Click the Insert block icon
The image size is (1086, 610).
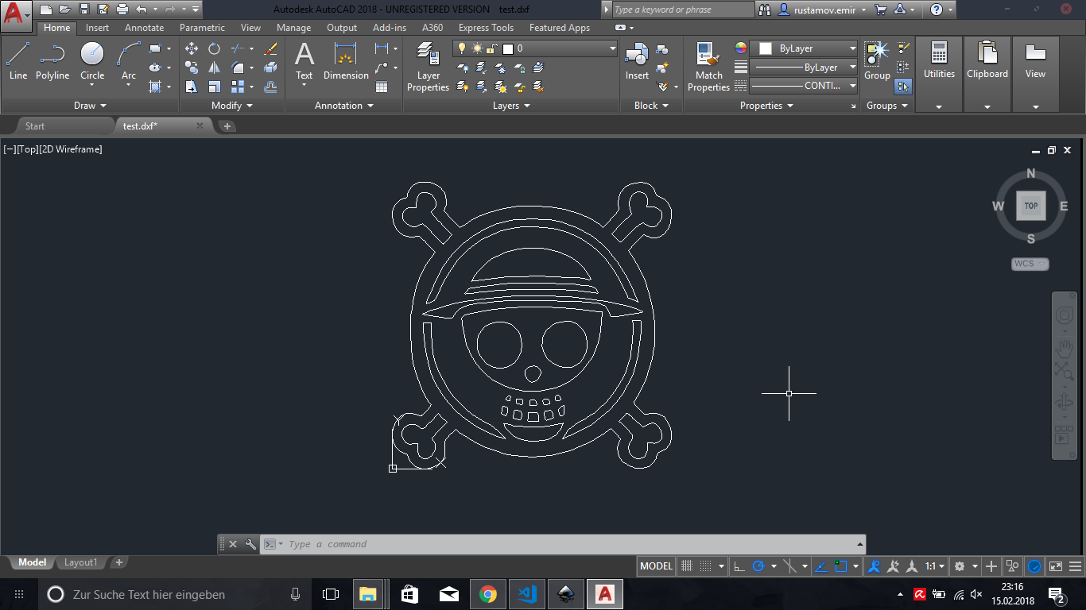(x=637, y=61)
